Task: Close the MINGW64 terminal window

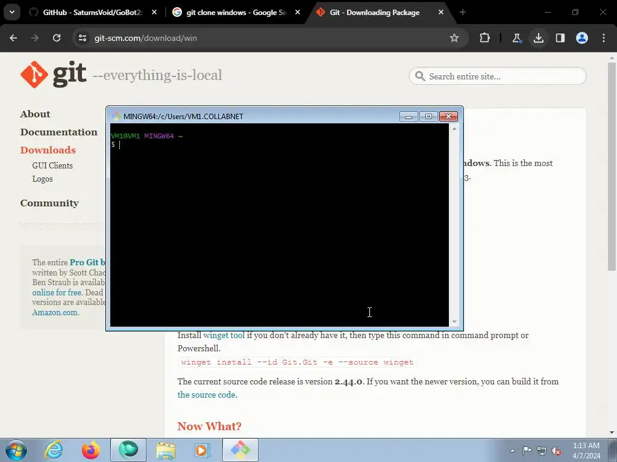Action: click(448, 116)
